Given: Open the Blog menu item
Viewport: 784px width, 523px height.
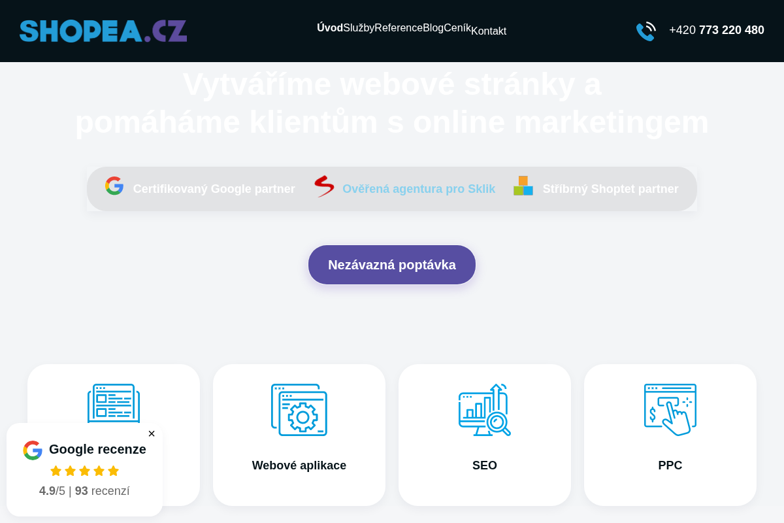Looking at the screenshot, I should [433, 27].
